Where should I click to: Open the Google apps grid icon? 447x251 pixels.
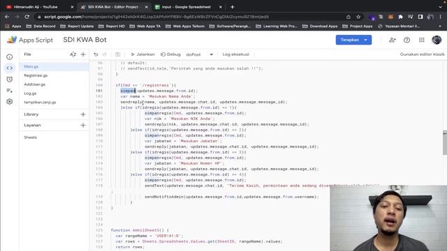point(422,40)
